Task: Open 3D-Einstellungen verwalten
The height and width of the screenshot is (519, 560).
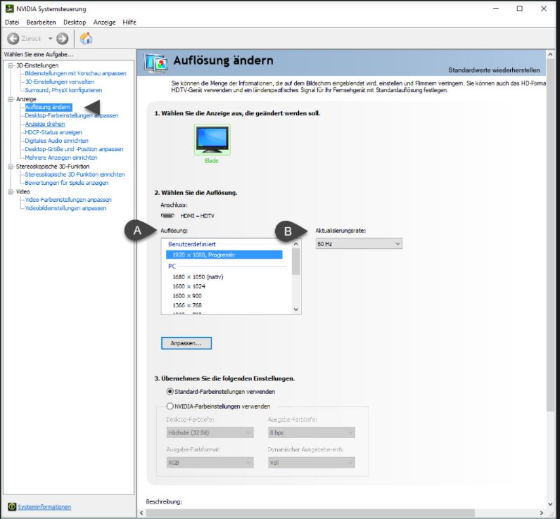Action: 60,82
